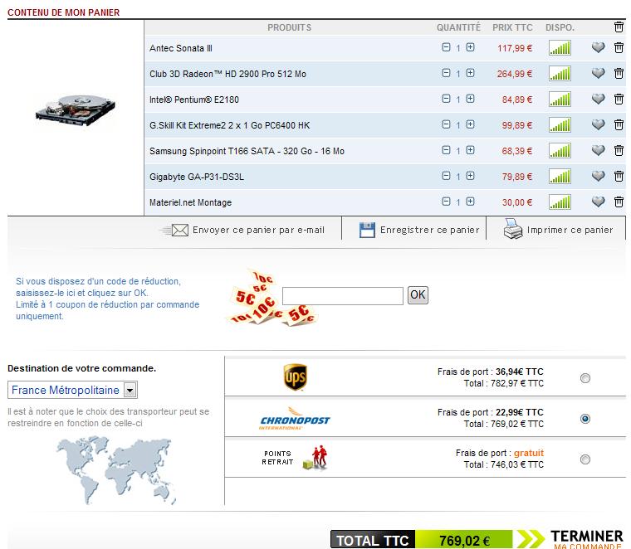Viewport: 631px width, 549px height.
Task: Click the hard drive product thumbnail
Action: click(x=76, y=110)
